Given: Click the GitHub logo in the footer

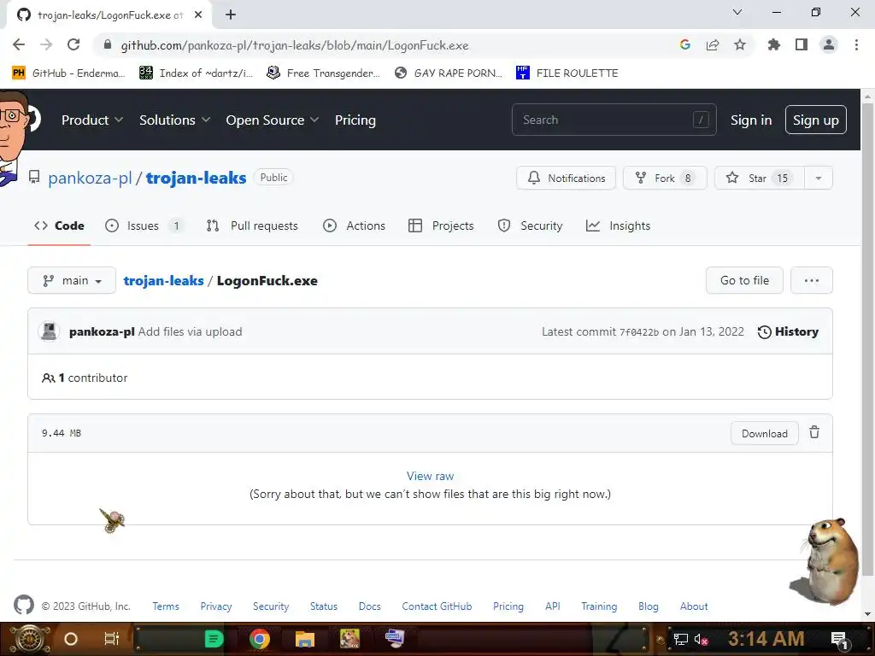Looking at the screenshot, I should (23, 605).
